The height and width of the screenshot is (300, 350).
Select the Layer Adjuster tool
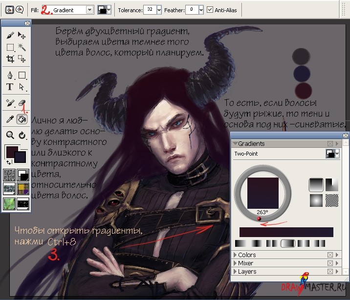22,35
